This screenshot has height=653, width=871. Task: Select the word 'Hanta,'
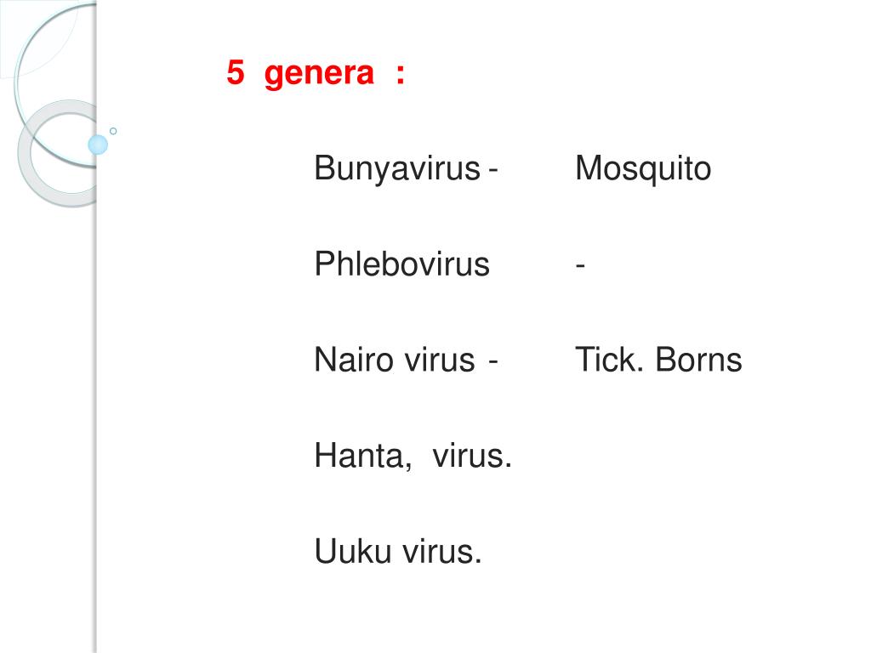[363, 457]
